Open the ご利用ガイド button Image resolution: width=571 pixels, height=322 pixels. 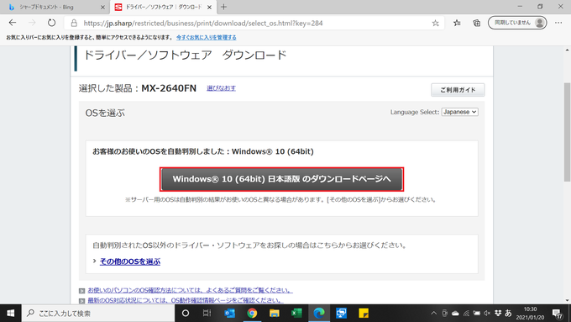(x=458, y=90)
